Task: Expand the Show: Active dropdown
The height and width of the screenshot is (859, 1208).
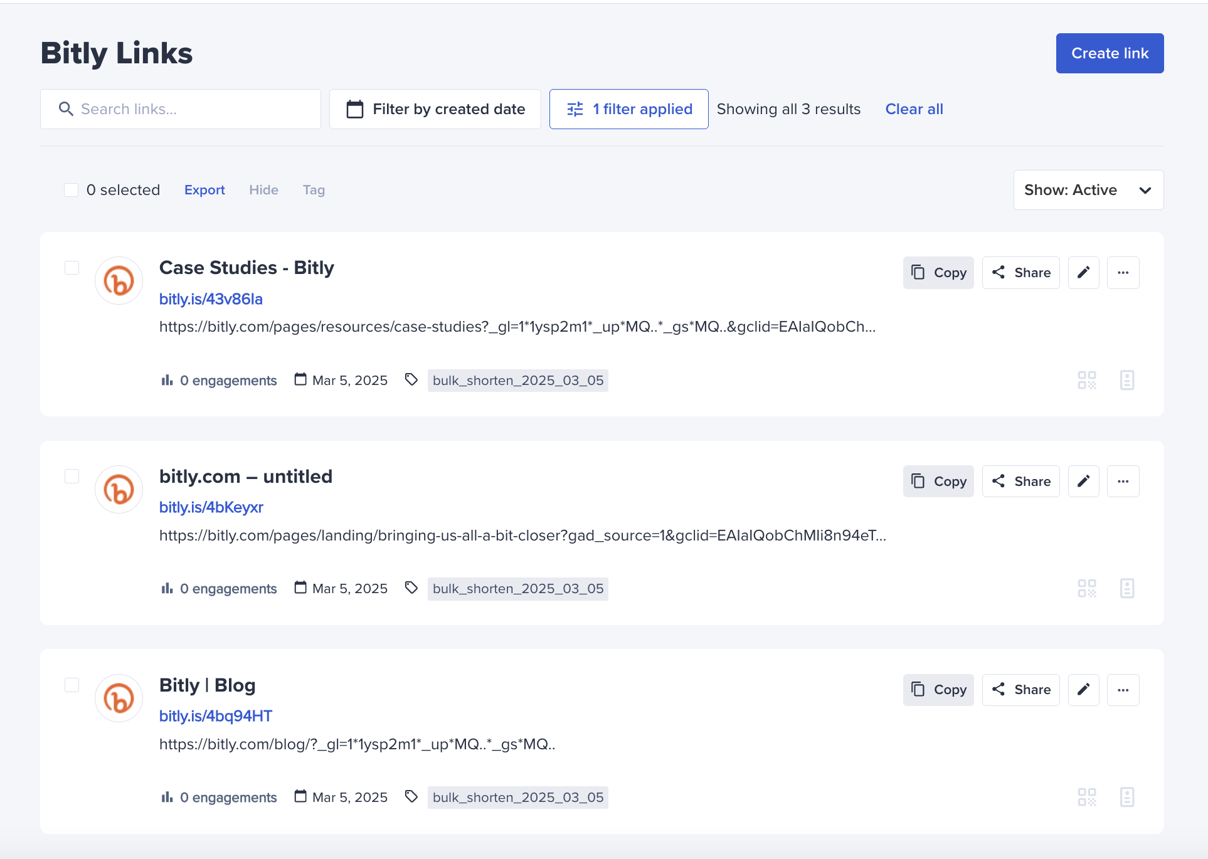Action: point(1088,190)
